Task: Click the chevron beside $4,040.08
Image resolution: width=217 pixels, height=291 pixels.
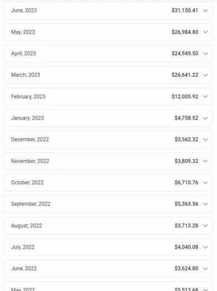Action: tap(205, 247)
